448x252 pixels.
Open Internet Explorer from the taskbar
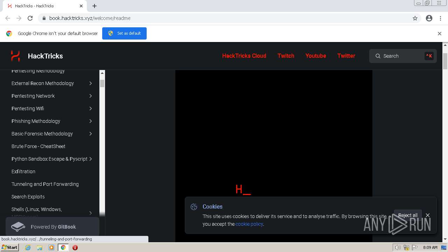[x=28, y=247]
